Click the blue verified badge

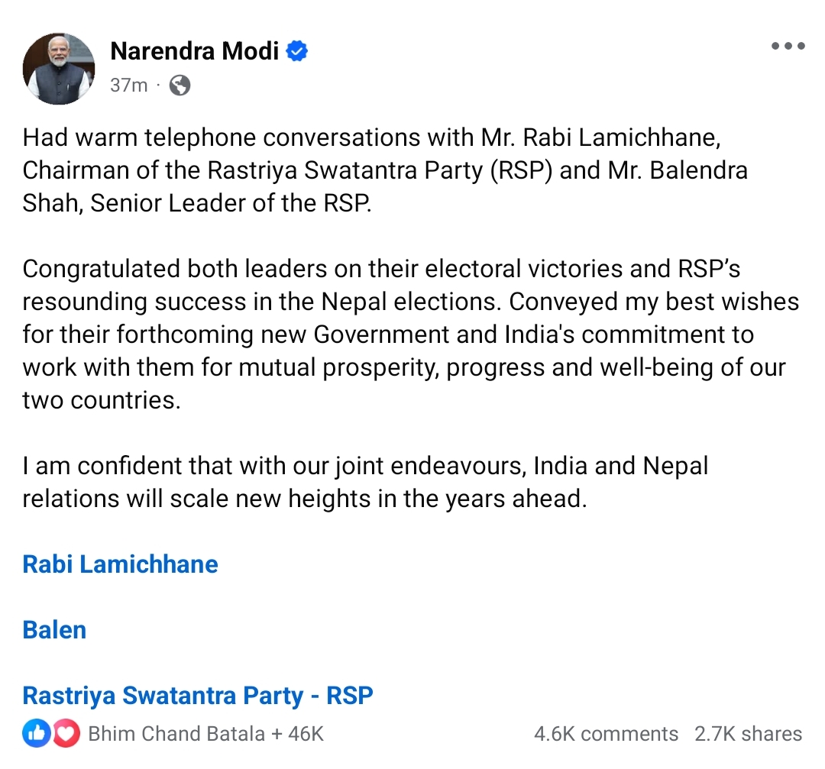coord(296,52)
